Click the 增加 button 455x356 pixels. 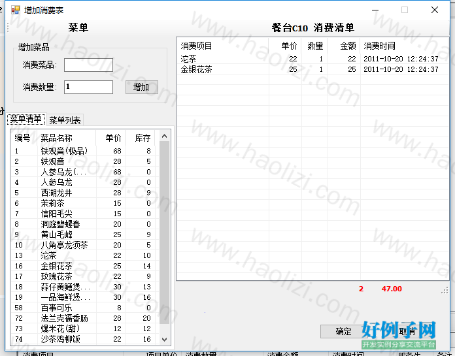[x=142, y=87]
